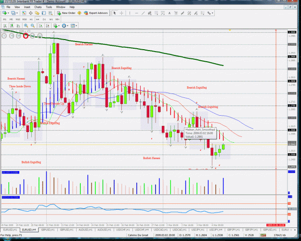Select the equidistant channel tool

click(150, 13)
